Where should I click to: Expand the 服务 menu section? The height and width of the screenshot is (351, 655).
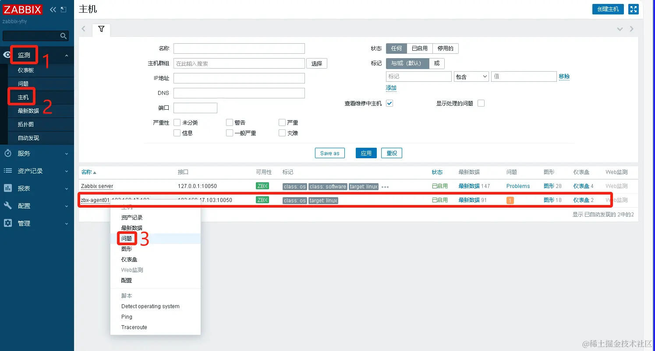67,153
